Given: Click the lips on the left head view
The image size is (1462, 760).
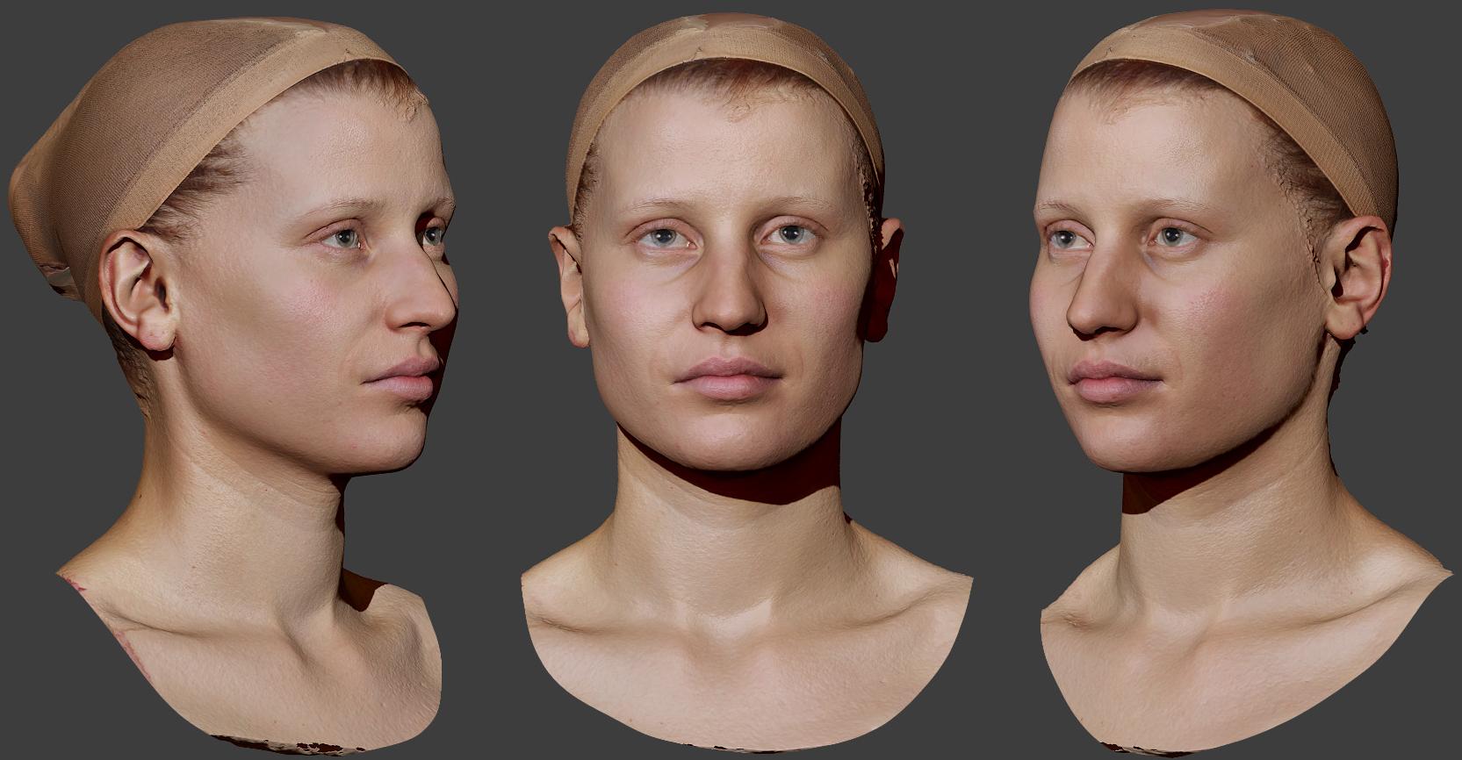Looking at the screenshot, I should point(406,376).
